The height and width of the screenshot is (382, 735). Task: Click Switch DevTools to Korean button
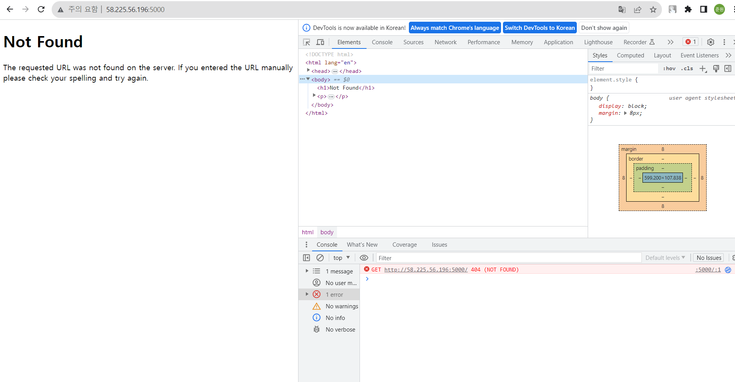coord(539,28)
